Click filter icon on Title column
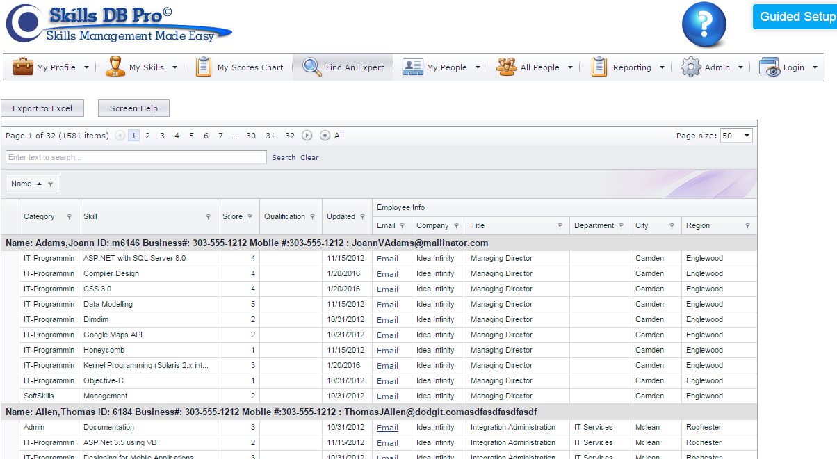 pos(560,226)
